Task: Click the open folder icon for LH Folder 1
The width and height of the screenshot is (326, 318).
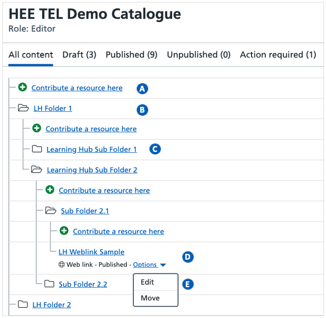Action: coord(23,108)
